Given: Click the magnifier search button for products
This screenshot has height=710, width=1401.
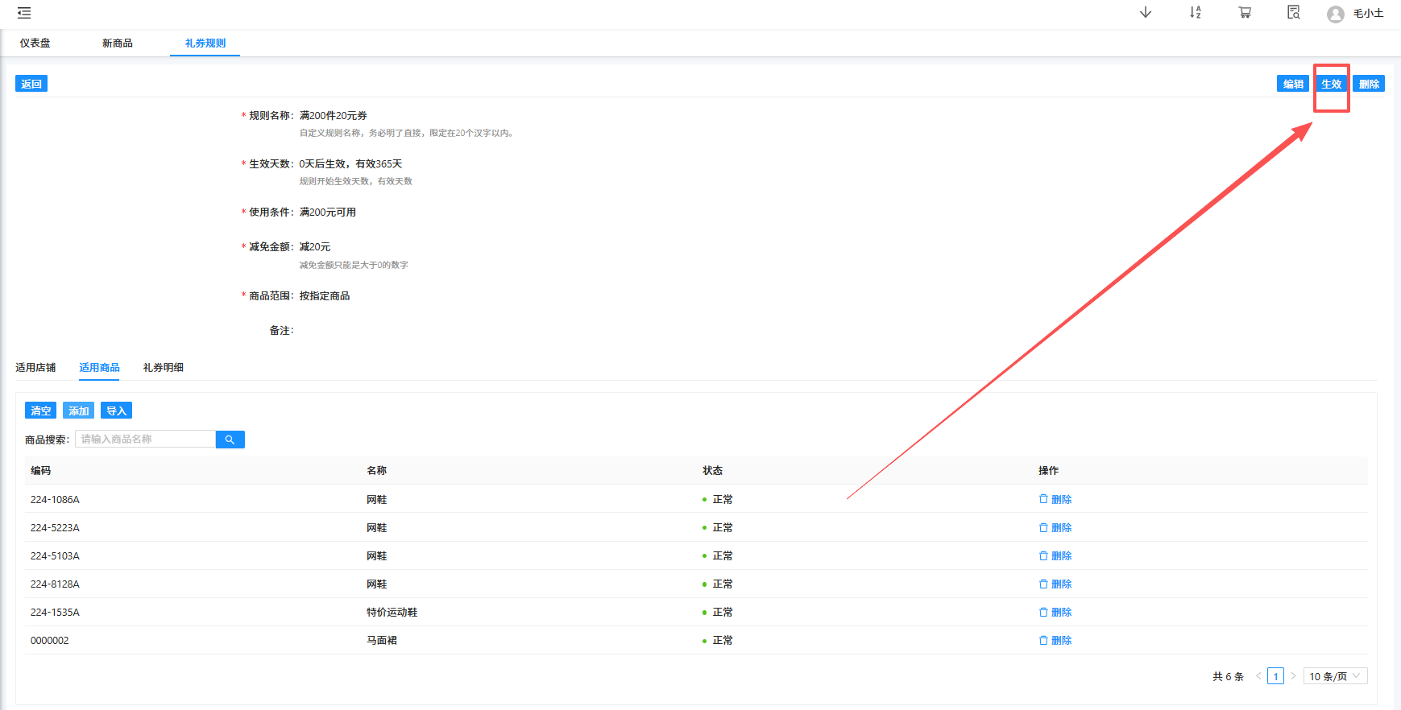Looking at the screenshot, I should 230,440.
